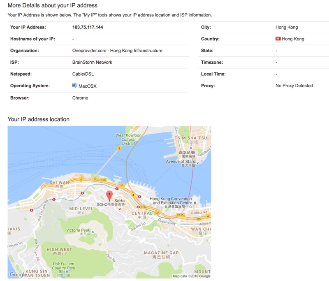Click the 12A highway exit marker
Image resolution: width=329 pixels, height=281 pixels.
(143, 207)
